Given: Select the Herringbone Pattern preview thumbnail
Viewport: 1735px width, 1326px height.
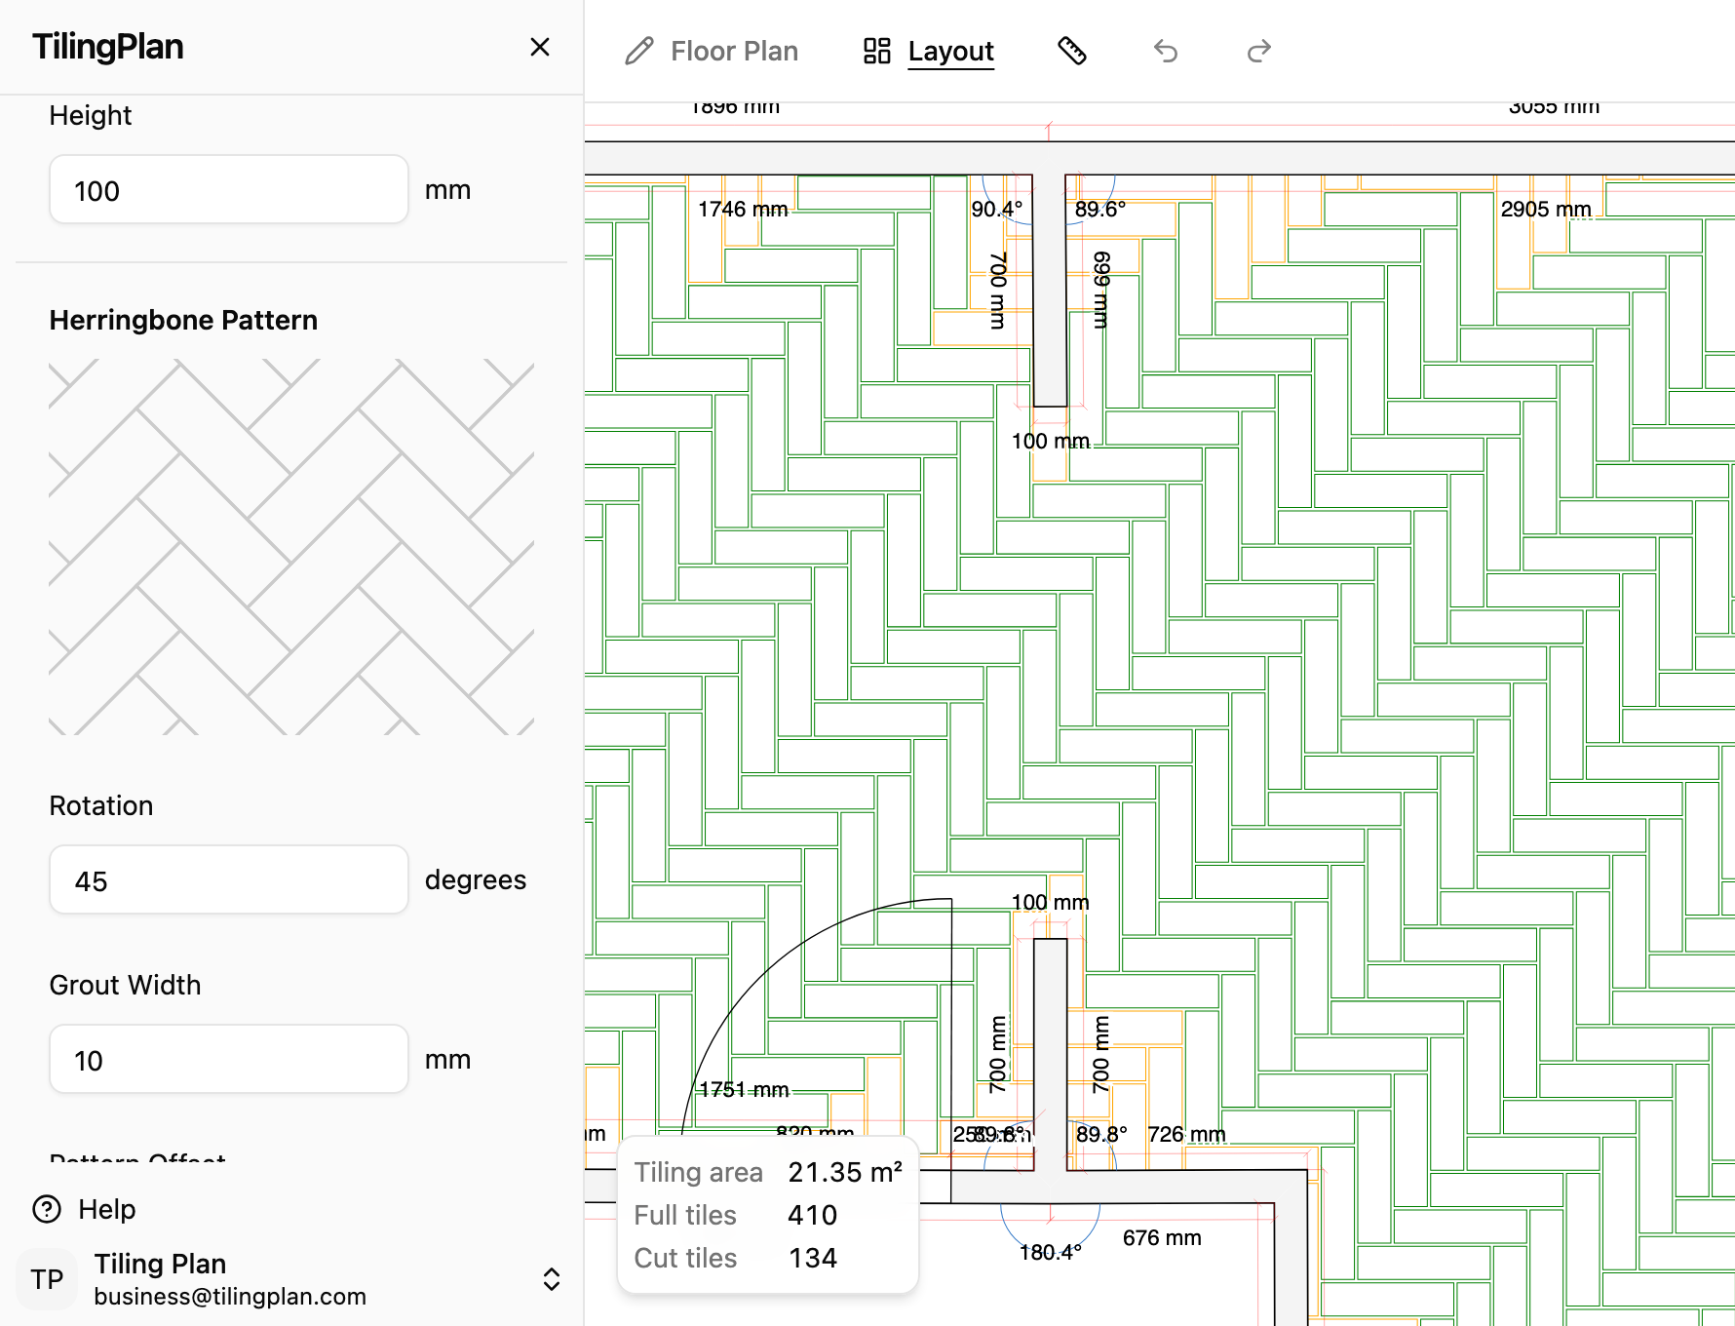Looking at the screenshot, I should coord(291,547).
